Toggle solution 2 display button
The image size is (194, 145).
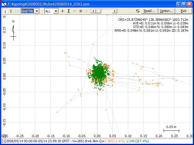(x=11, y=11)
